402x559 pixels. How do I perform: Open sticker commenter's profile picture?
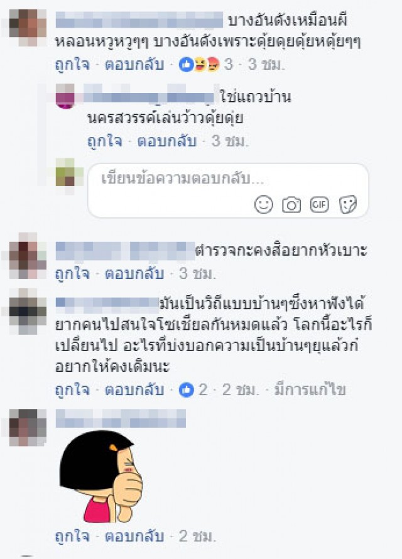(x=28, y=427)
